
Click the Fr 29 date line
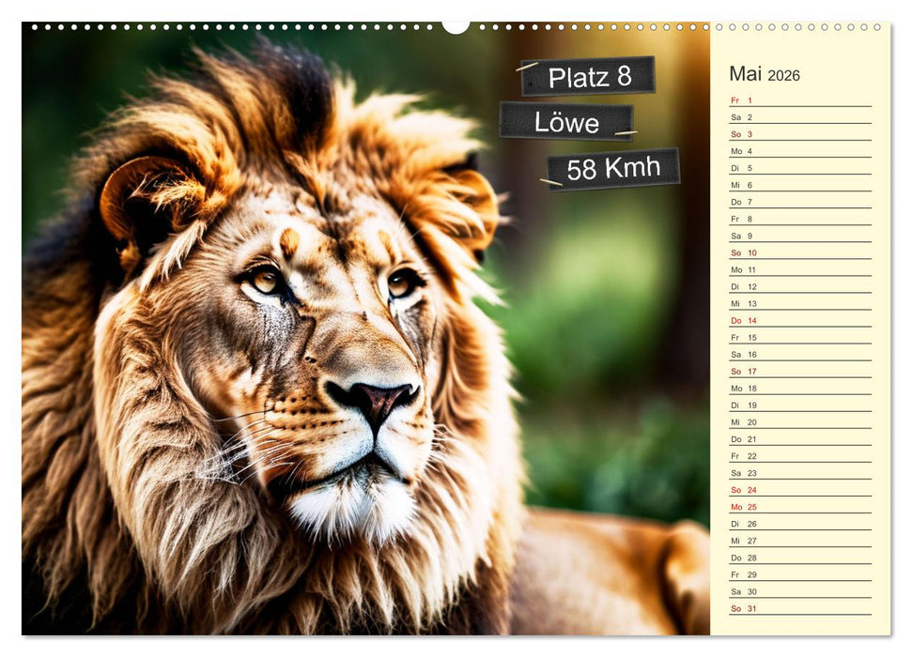(799, 574)
